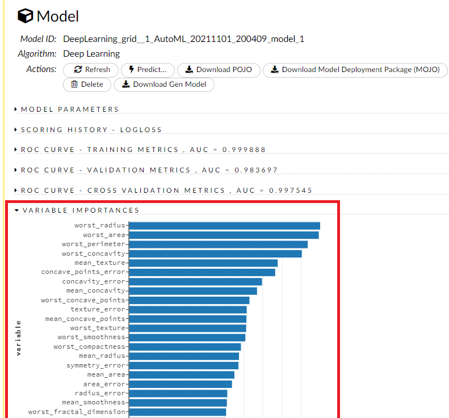Expand Scoring History - Logloss section
The image size is (449, 418).
pos(16,130)
